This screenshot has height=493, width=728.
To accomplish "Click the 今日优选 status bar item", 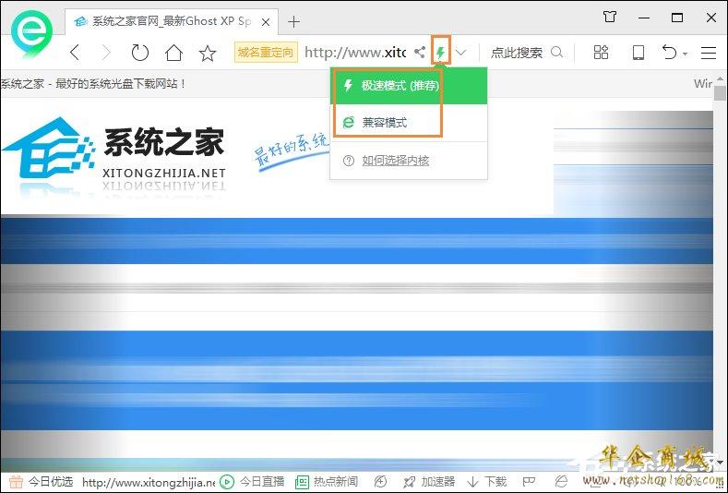I will 41,481.
